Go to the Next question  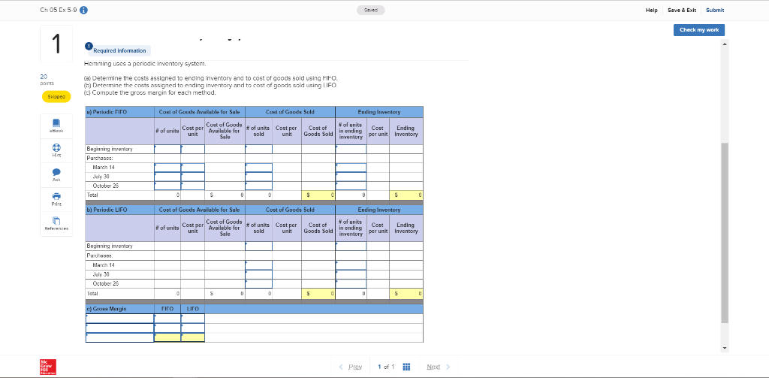[439, 367]
